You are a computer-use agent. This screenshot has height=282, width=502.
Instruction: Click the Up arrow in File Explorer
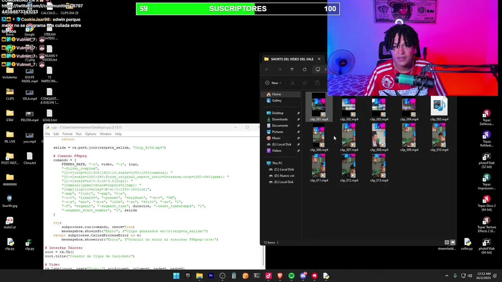(x=292, y=69)
